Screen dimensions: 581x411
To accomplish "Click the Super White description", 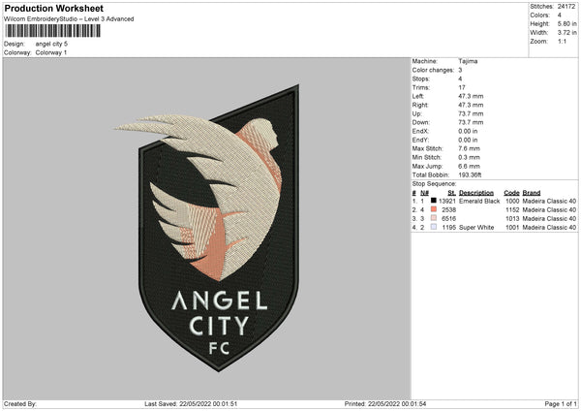I will point(476,228).
